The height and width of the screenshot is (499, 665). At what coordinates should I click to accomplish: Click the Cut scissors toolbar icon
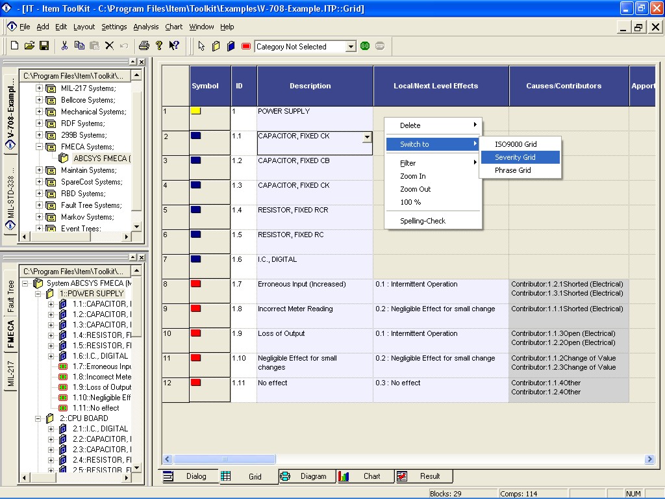coord(64,46)
